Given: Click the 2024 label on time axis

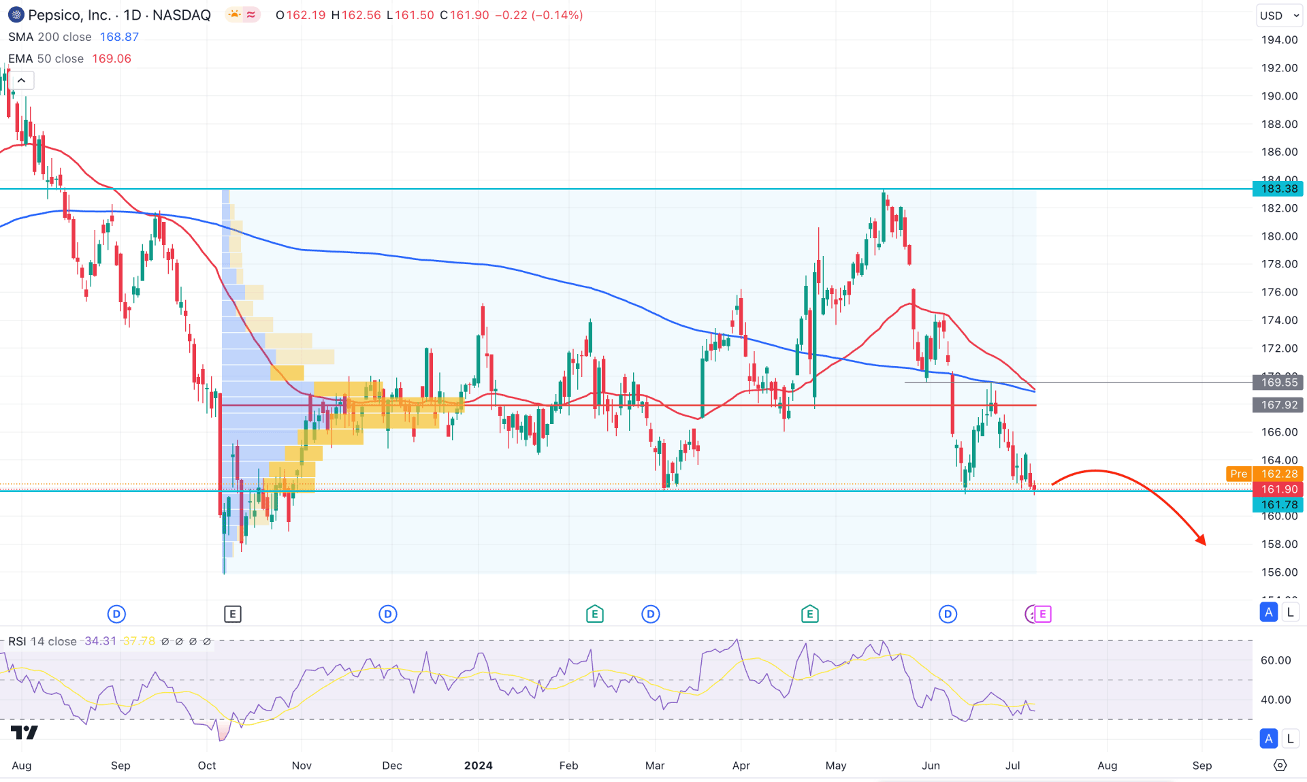Looking at the screenshot, I should (479, 766).
